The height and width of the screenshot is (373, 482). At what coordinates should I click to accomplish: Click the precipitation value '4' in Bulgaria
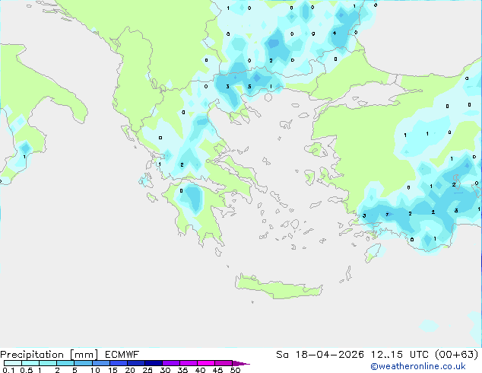335,33
